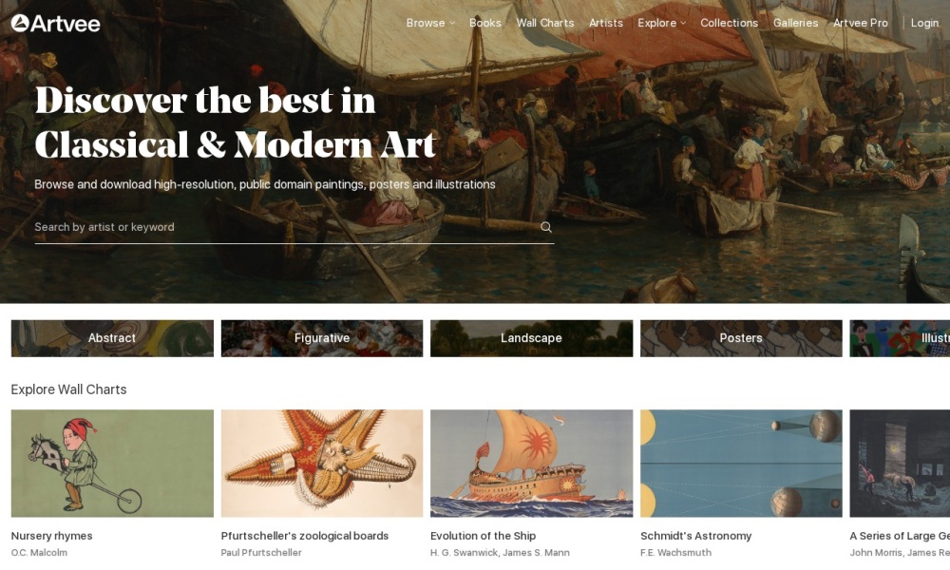Image resolution: width=950 pixels, height=570 pixels.
Task: Choose the Landscape category tile
Action: coord(531,338)
